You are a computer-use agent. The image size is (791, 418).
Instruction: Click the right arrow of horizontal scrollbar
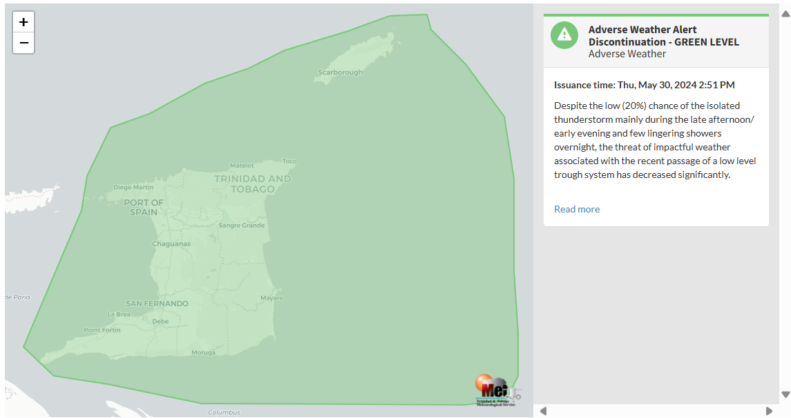tap(769, 411)
